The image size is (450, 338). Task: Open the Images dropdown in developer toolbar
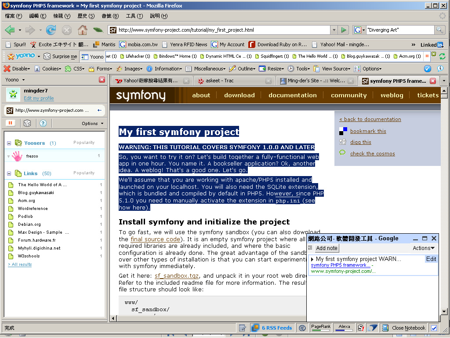tap(130, 69)
